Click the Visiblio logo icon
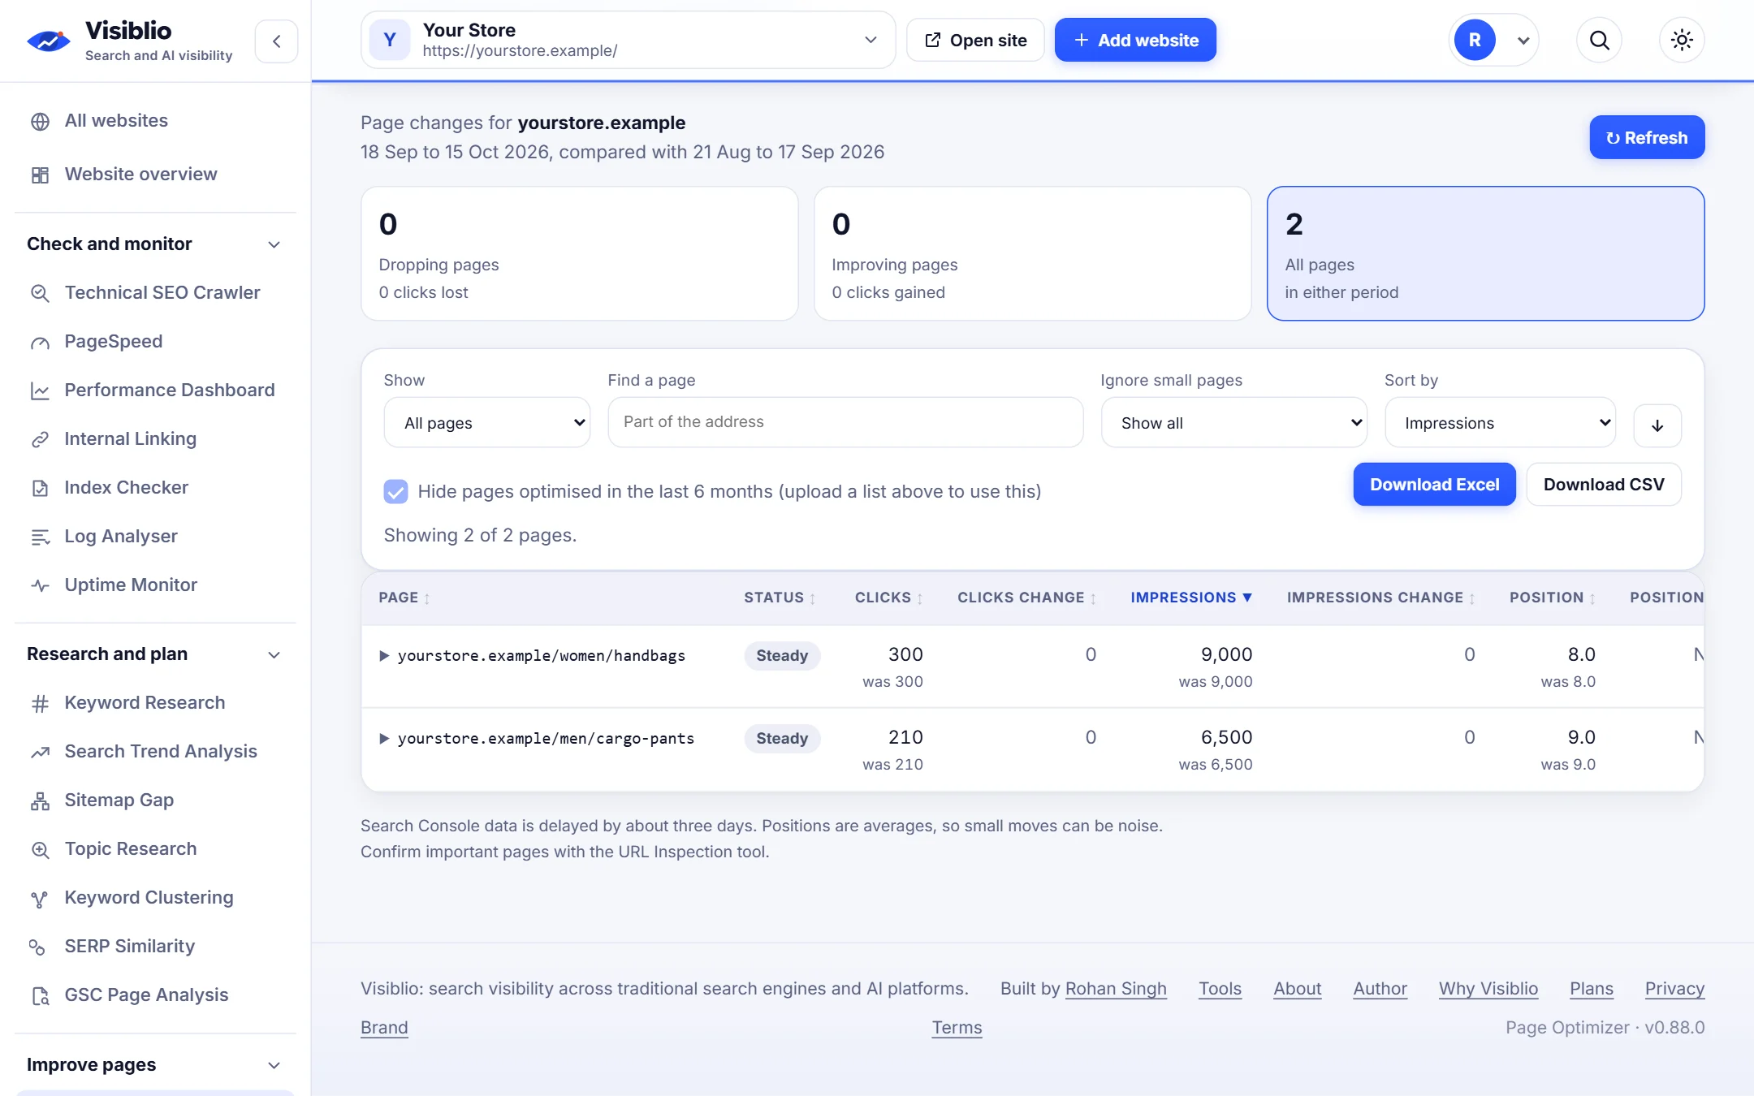 pos(48,40)
